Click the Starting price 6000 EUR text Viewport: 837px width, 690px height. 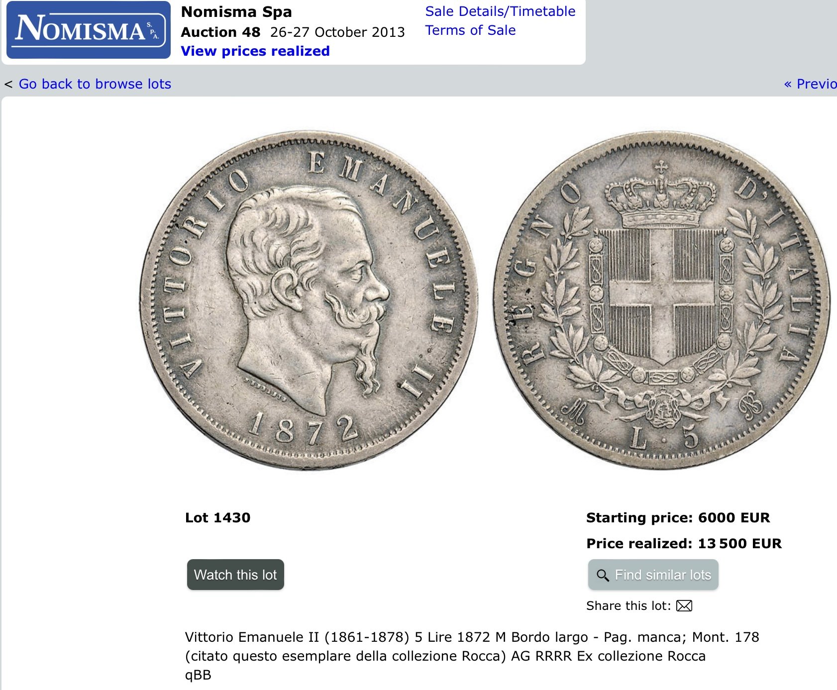coord(678,517)
